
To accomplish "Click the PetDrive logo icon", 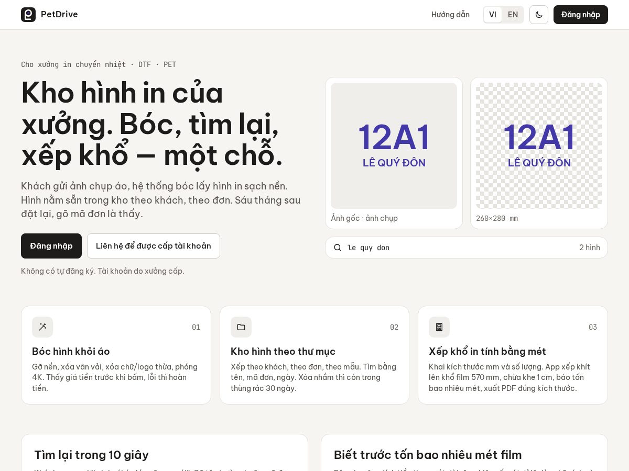I will point(28,15).
